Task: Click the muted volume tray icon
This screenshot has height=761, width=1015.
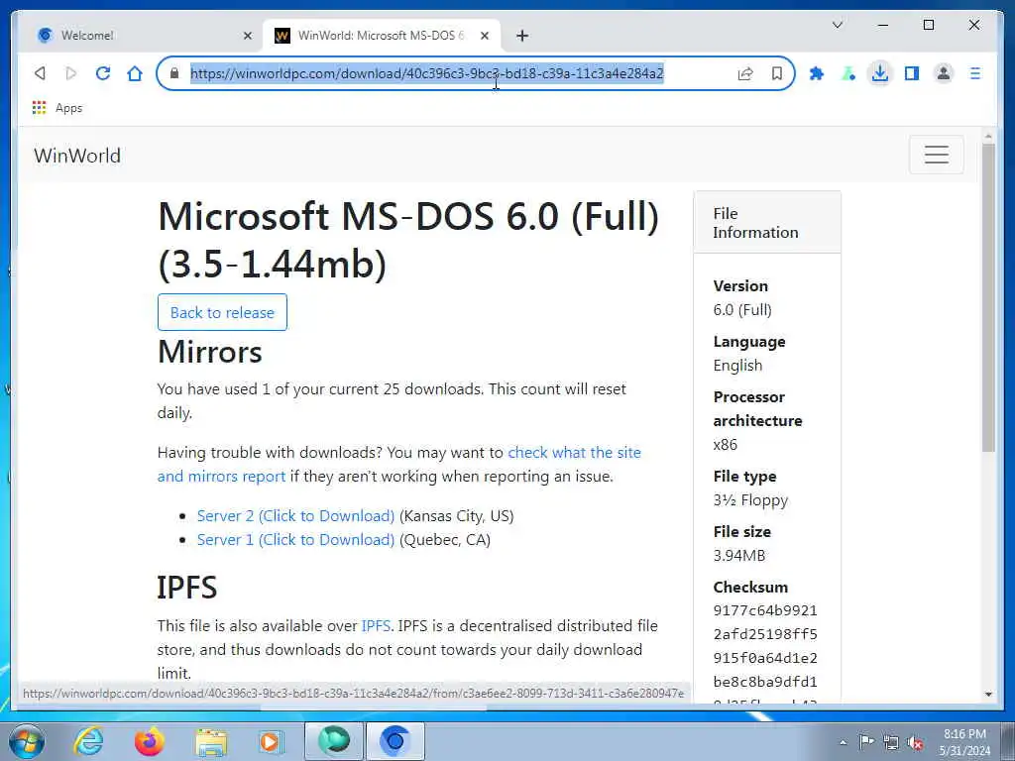Action: click(x=915, y=742)
